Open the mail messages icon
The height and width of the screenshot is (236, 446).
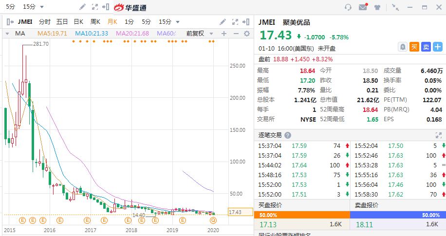click(363, 7)
